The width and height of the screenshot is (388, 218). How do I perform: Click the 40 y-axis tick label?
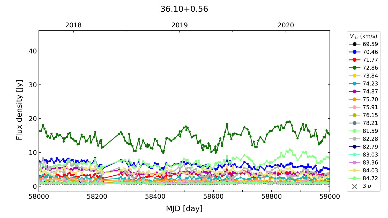click(x=33, y=51)
